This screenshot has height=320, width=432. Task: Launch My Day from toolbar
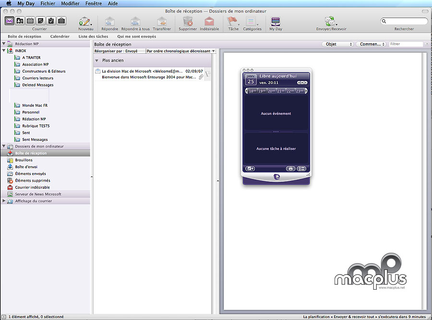click(276, 21)
